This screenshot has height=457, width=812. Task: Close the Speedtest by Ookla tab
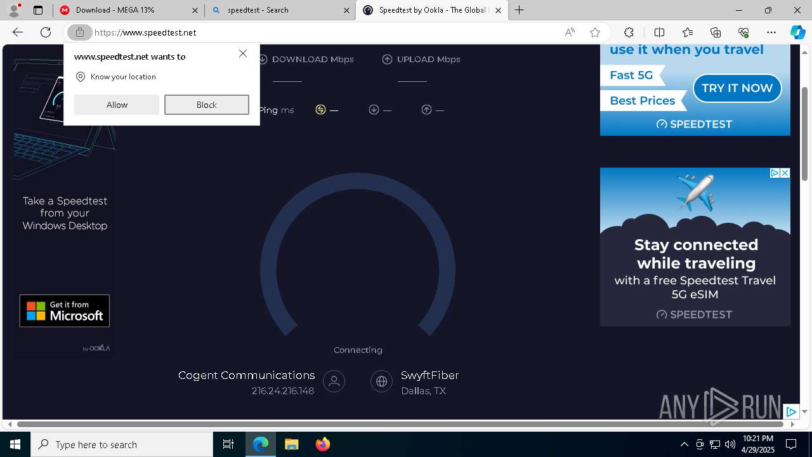click(498, 10)
